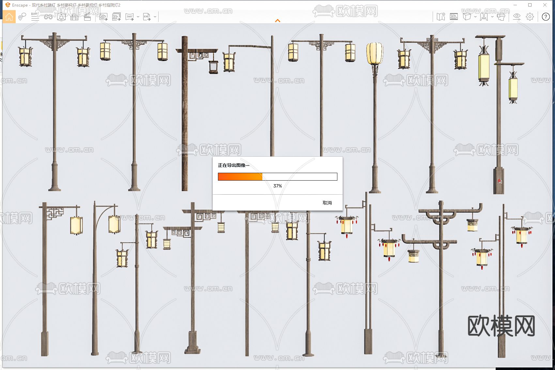Image resolution: width=555 pixels, height=370 pixels.
Task: Expand the EXE export dropdown arrow
Action: (155, 17)
